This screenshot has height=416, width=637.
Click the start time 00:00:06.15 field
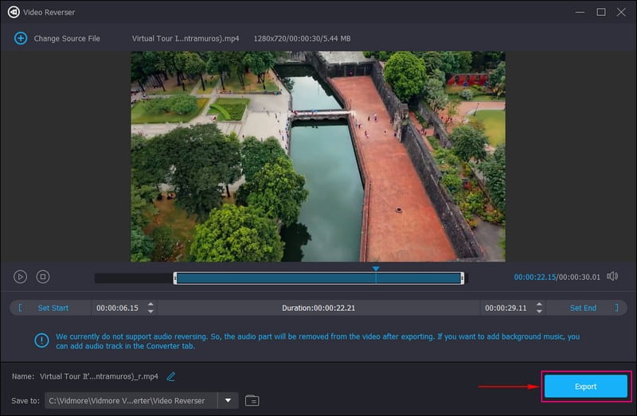coord(117,308)
